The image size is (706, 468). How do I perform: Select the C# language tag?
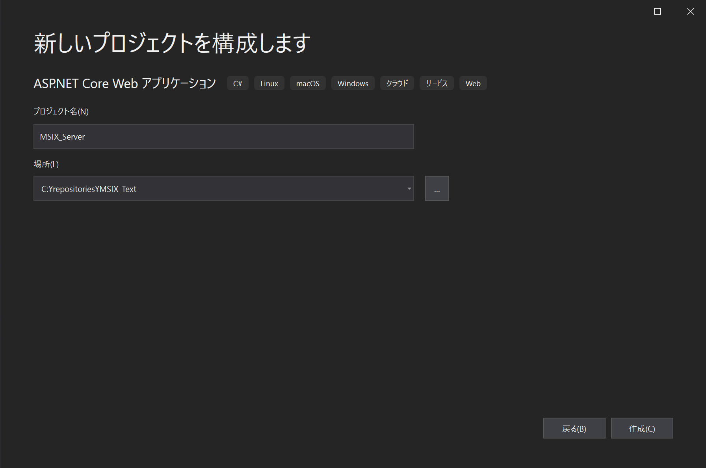pos(238,83)
